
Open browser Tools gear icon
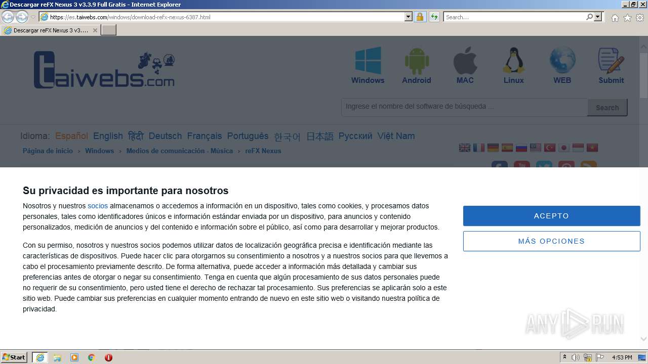pyautogui.click(x=640, y=18)
